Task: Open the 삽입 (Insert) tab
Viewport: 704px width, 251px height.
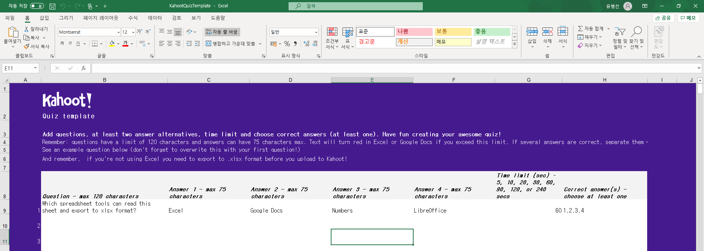Action: [44, 18]
